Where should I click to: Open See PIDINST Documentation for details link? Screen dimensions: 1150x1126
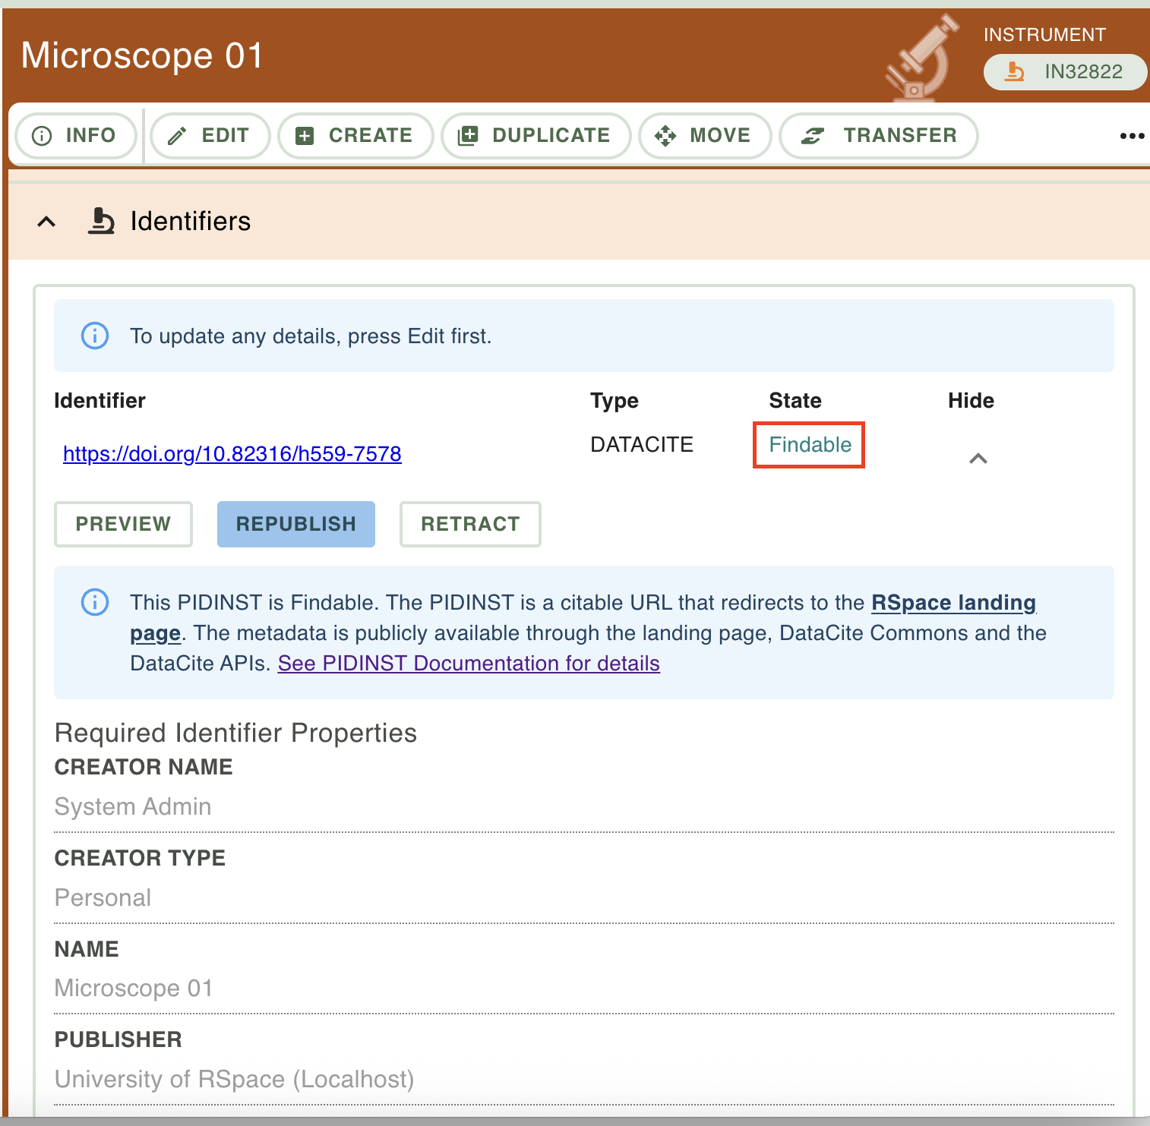point(469,664)
